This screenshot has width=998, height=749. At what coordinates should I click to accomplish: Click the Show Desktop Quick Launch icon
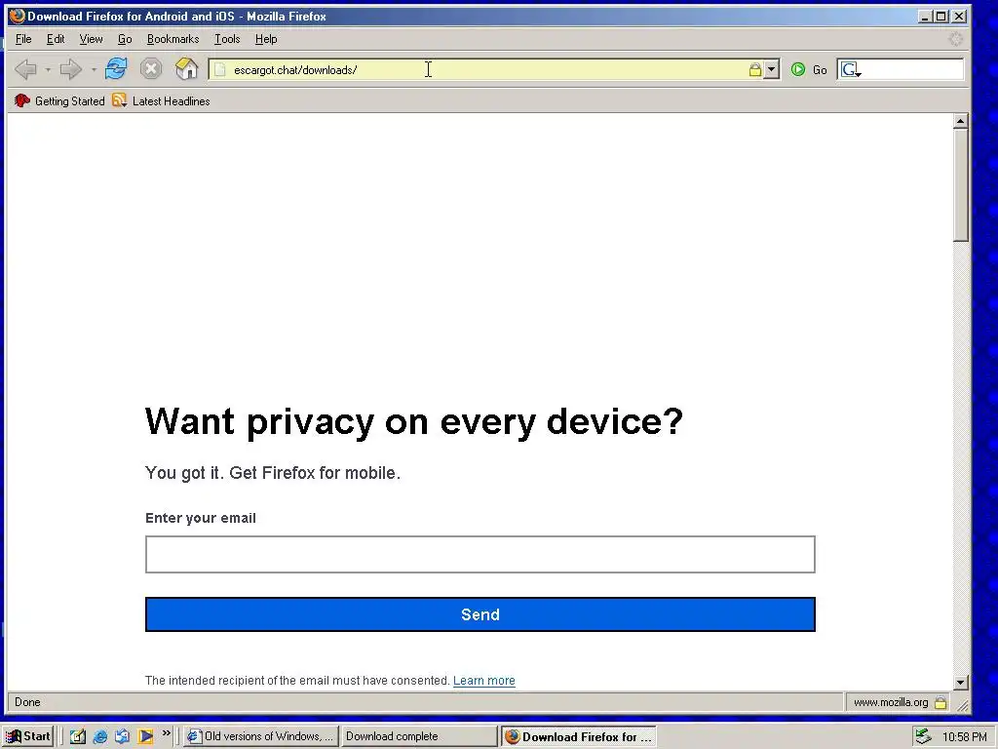pyautogui.click(x=78, y=736)
